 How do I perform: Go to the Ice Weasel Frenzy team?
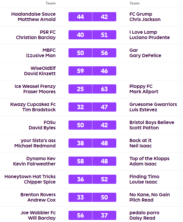(35, 86)
